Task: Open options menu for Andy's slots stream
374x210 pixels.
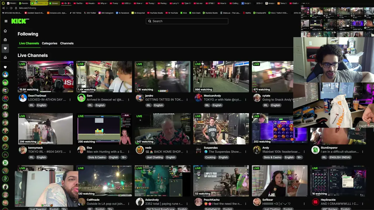Action: (x=304, y=152)
